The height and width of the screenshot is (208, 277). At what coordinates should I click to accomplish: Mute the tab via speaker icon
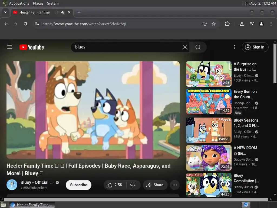(63, 12)
